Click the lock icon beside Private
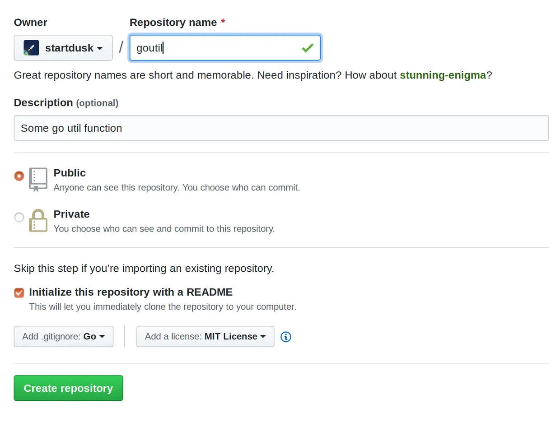 38,221
